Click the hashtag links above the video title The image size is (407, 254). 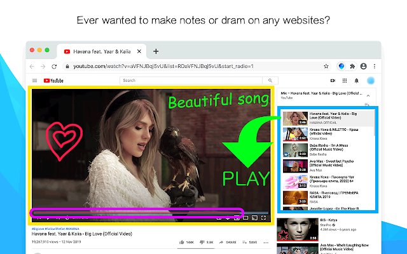55,229
